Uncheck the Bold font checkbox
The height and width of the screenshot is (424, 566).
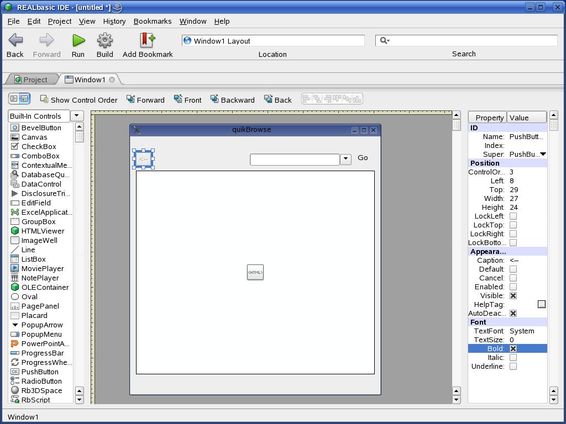coord(513,349)
